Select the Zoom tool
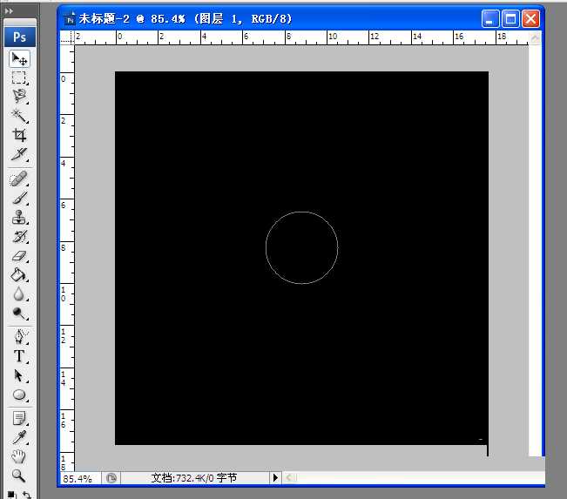This screenshot has height=499, width=567. click(x=18, y=475)
